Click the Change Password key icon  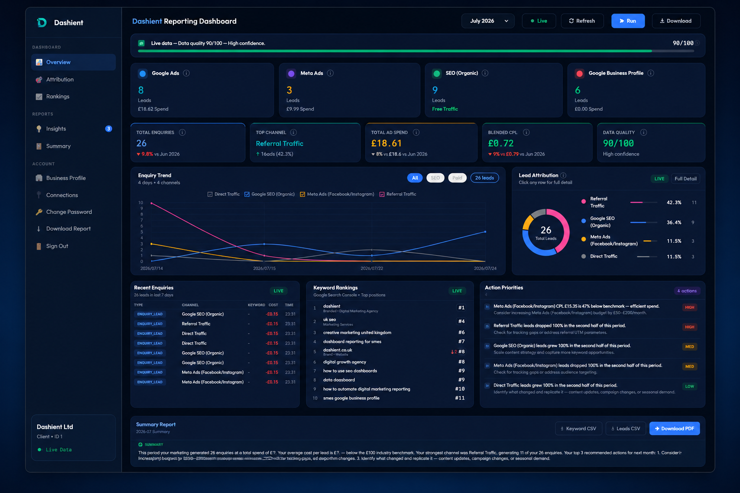point(39,212)
